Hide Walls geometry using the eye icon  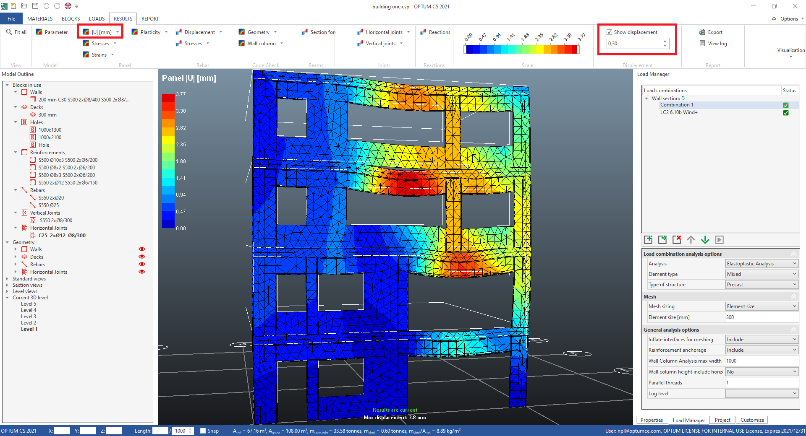click(x=142, y=249)
